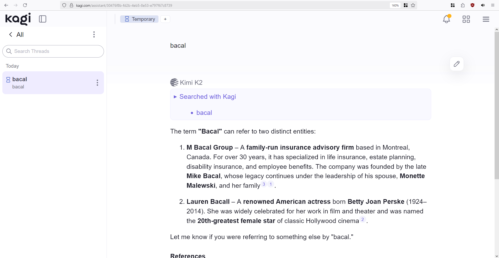The height and width of the screenshot is (258, 499).
Task: Select the Temporary thread tab
Action: coord(140,19)
